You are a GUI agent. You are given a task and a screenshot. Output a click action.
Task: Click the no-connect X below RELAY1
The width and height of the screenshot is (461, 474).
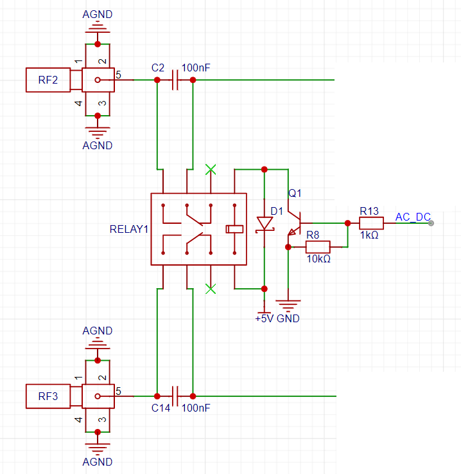211,289
